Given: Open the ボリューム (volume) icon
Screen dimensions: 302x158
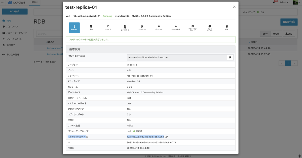Looking at the screenshot, I should 159,27.
